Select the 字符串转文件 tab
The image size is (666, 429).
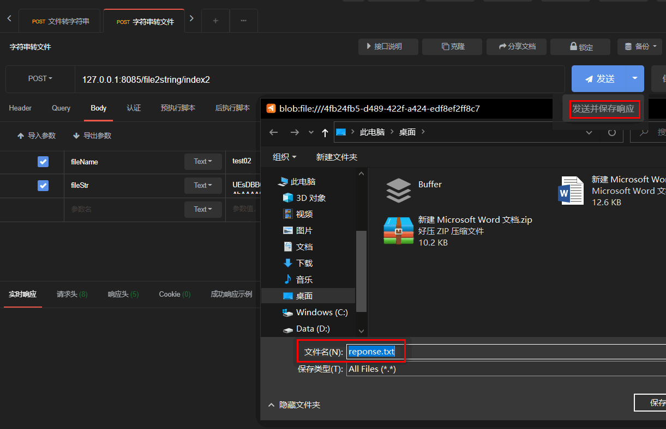point(145,21)
